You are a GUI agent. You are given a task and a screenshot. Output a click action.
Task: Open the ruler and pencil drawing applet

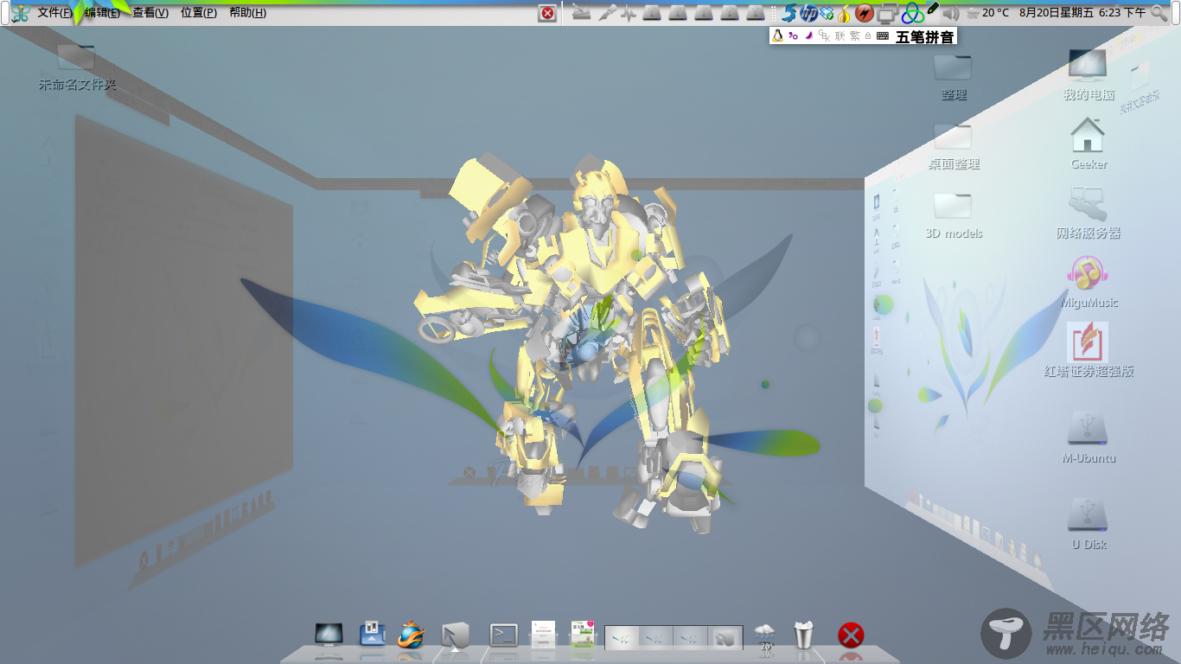[582, 13]
